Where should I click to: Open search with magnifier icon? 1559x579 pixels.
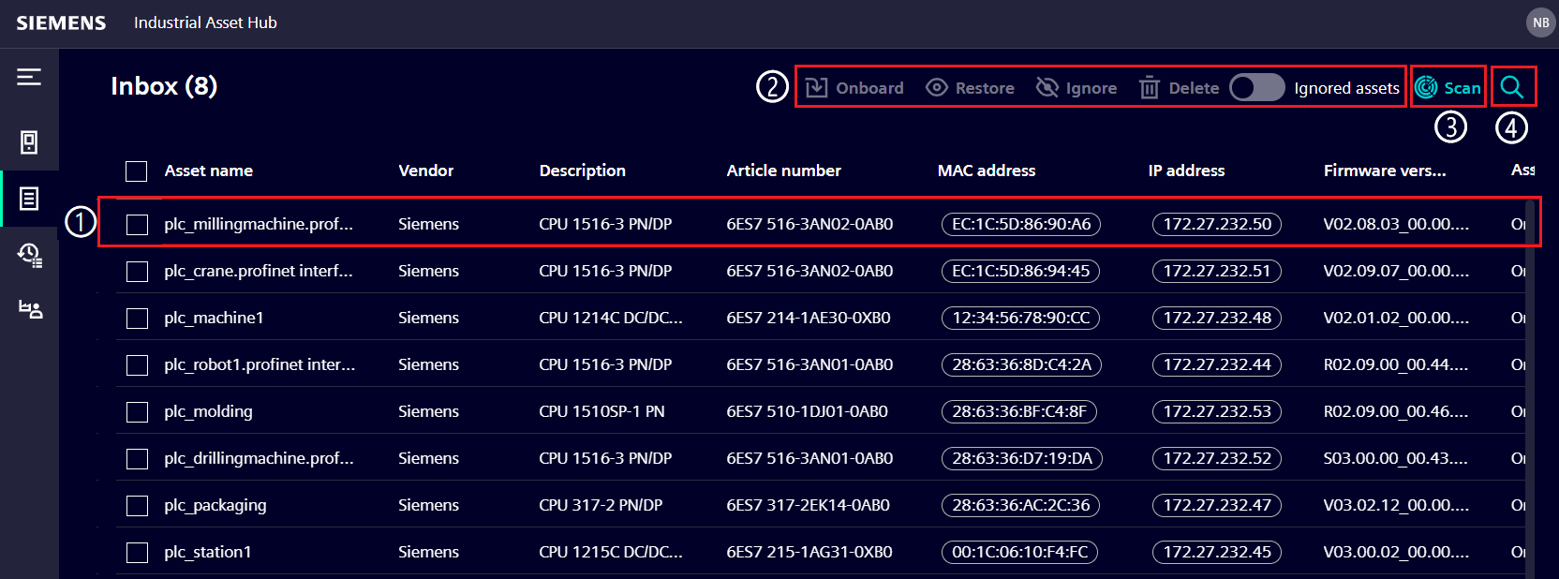(1511, 87)
